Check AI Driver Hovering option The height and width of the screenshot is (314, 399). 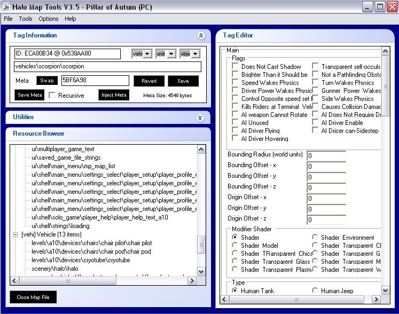pyautogui.click(x=235, y=138)
